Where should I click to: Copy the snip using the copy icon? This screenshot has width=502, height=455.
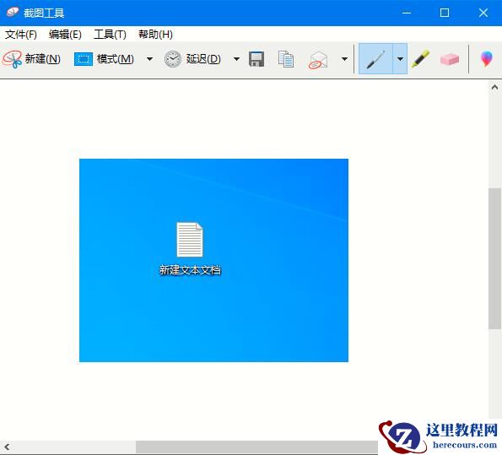(285, 59)
